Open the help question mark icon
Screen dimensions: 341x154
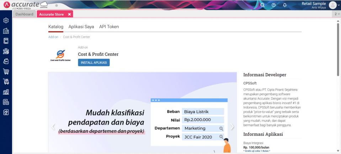[x=274, y=5]
